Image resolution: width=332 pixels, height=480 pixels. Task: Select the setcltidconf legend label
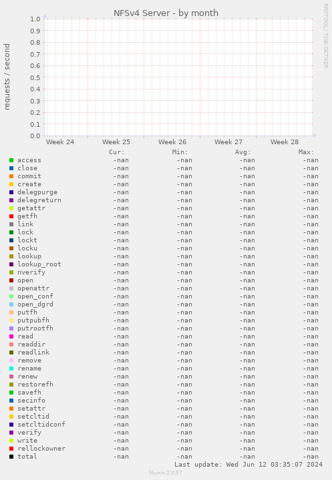41,425
